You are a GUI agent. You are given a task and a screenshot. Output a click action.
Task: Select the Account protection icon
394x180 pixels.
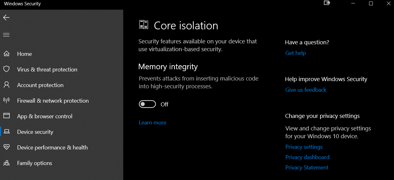point(7,85)
